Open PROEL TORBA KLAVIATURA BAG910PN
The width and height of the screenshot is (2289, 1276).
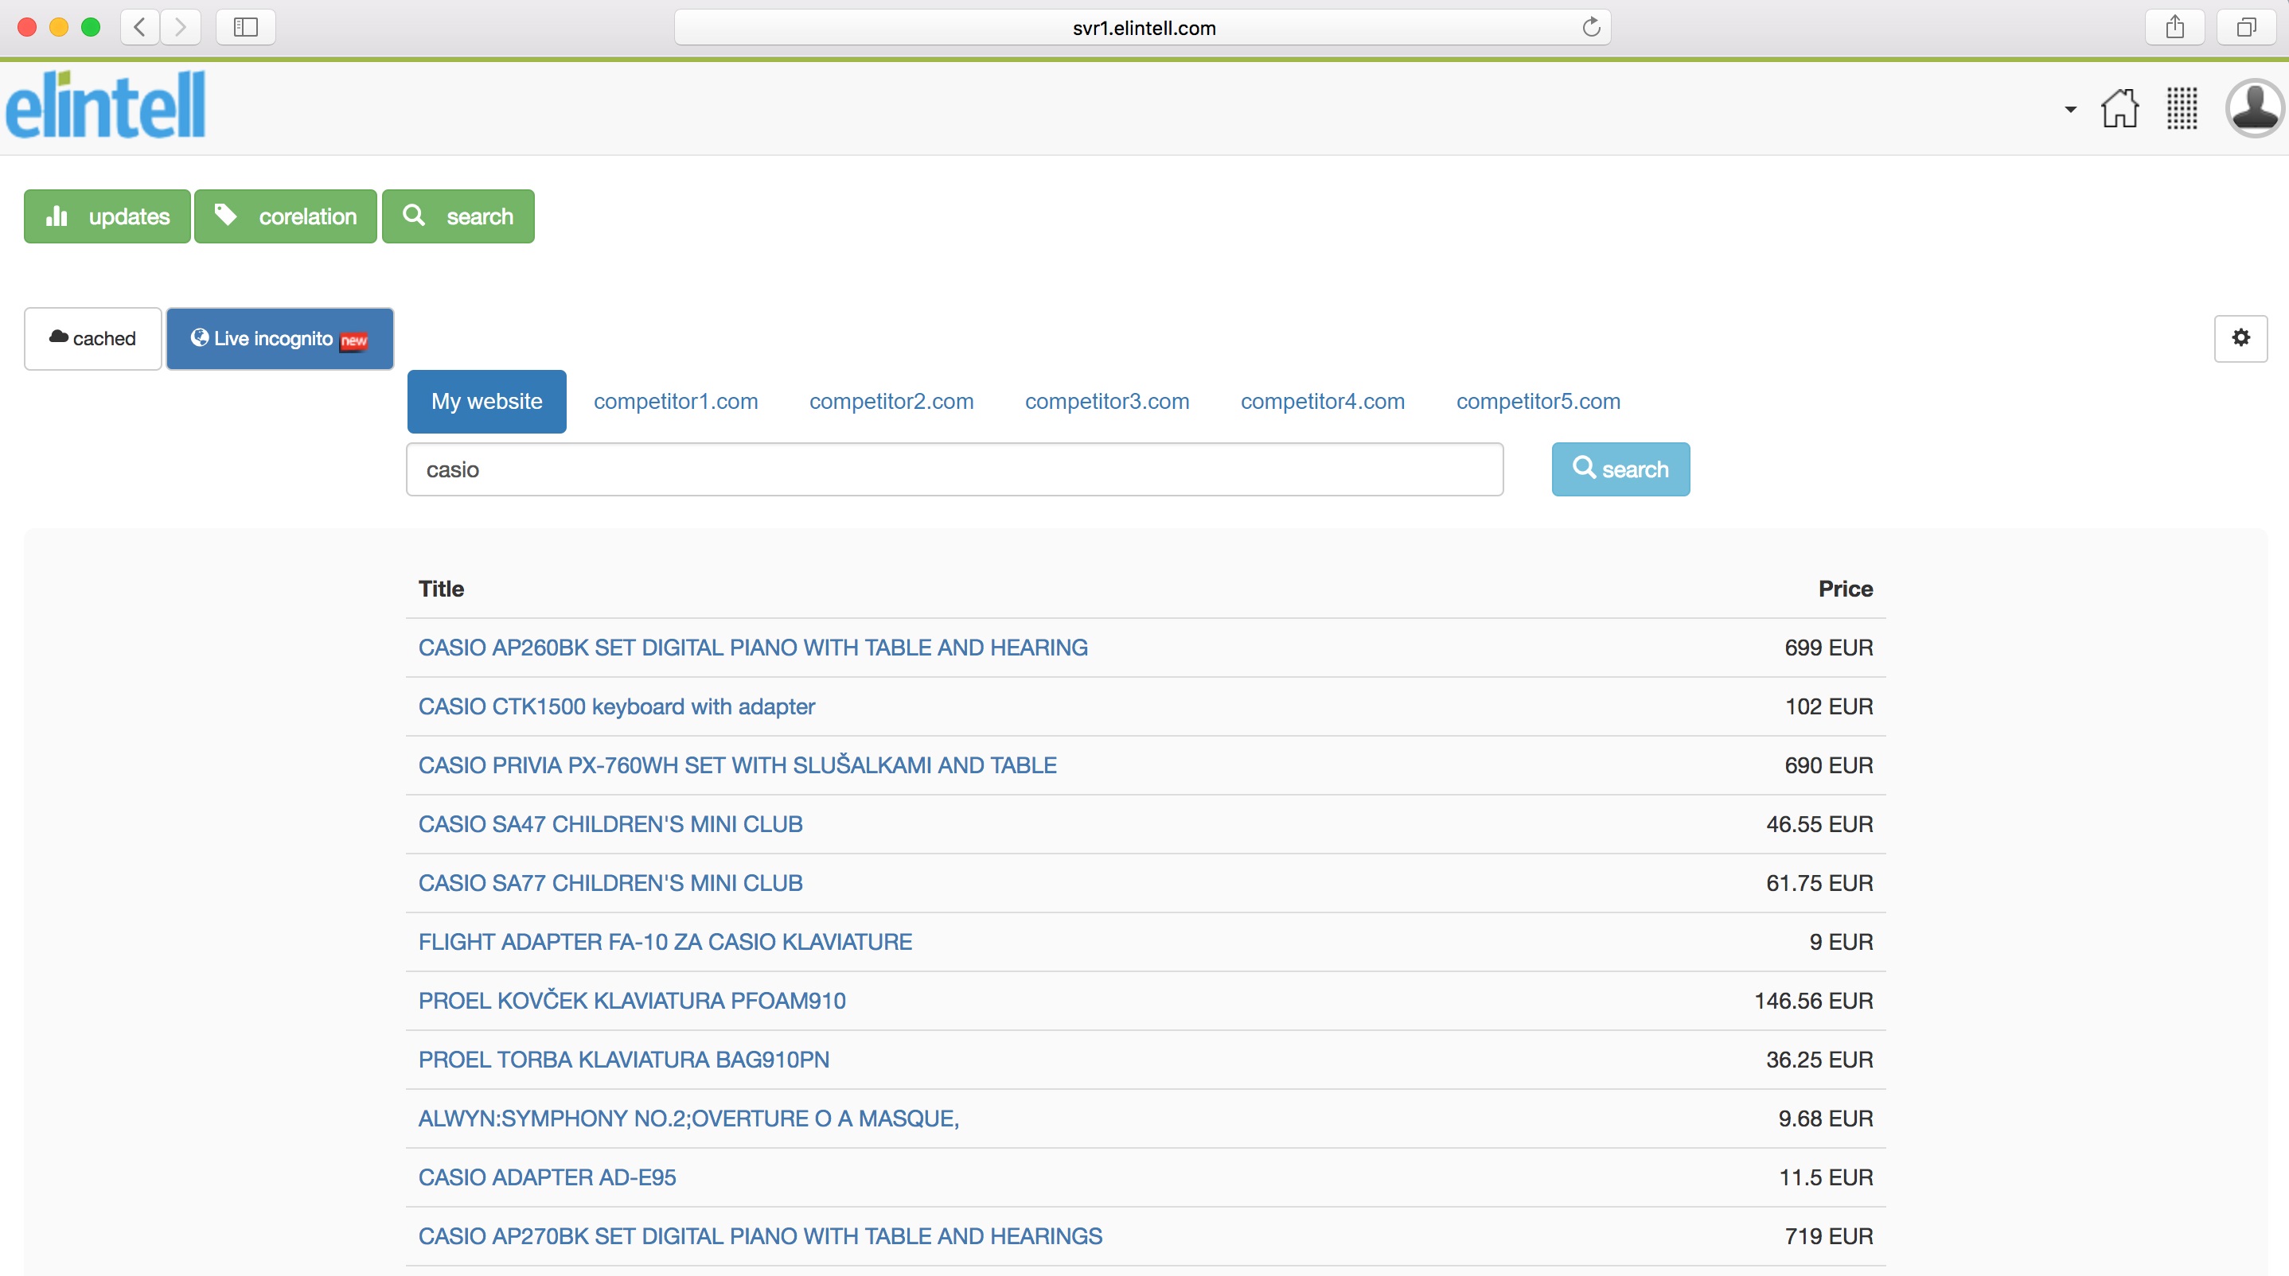point(623,1059)
